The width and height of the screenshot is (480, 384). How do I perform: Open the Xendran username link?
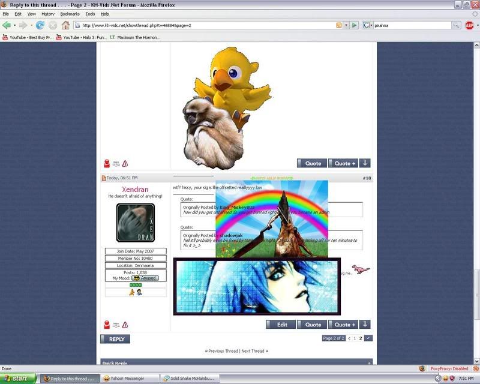[135, 189]
